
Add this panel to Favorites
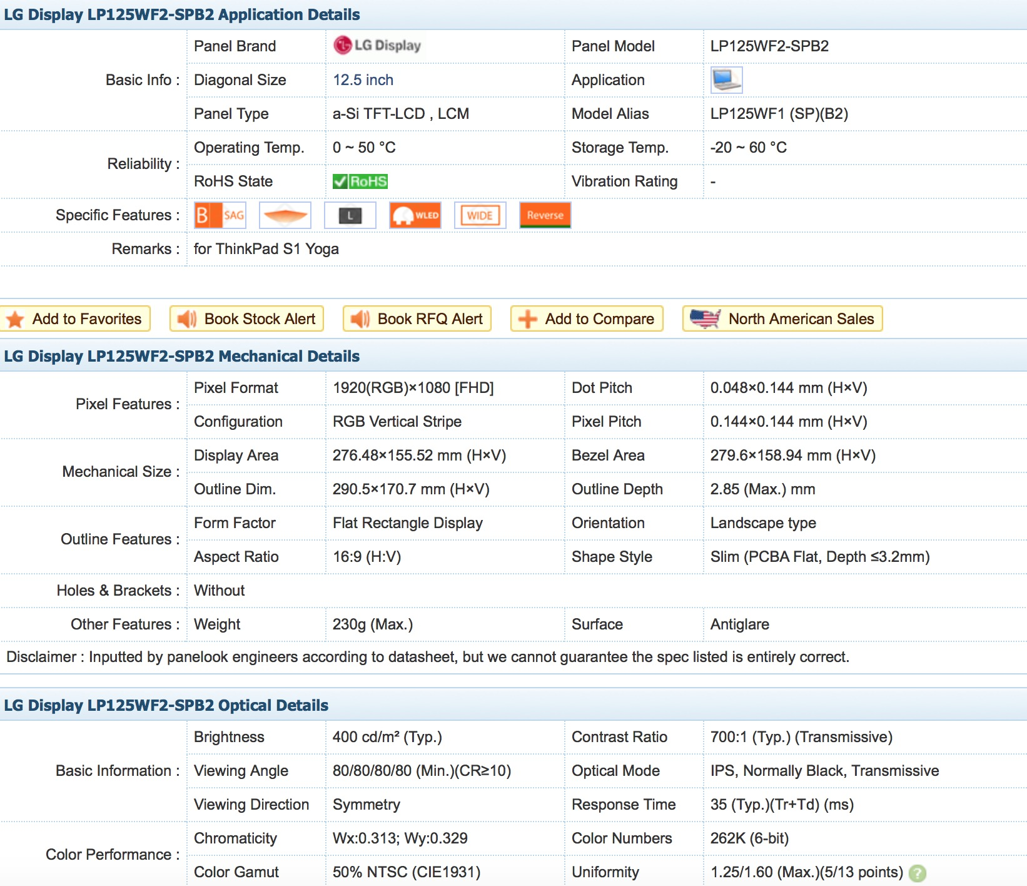(75, 318)
